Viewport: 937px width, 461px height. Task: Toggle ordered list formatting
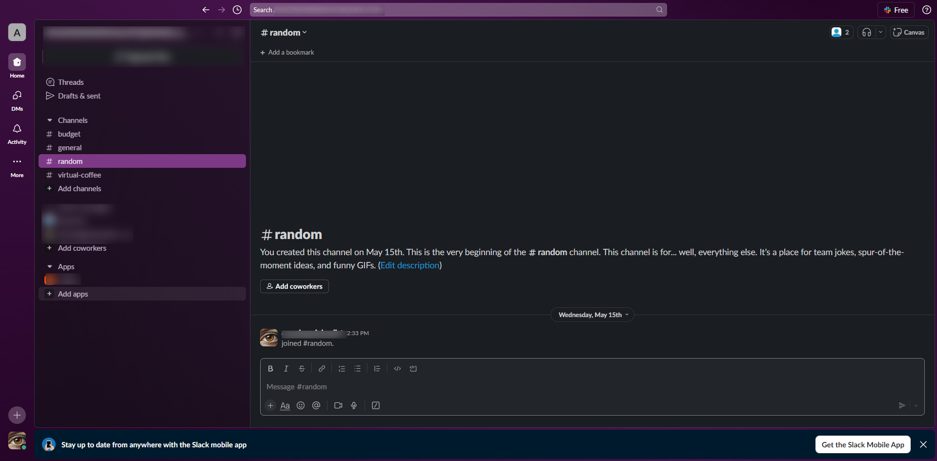342,369
